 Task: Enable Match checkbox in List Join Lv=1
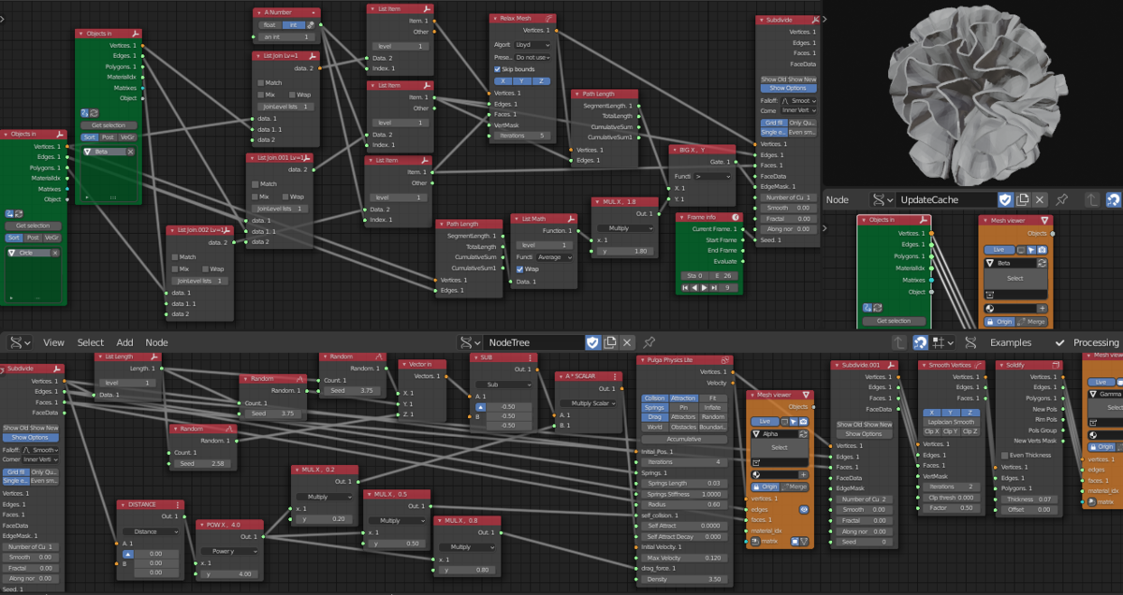pos(261,82)
